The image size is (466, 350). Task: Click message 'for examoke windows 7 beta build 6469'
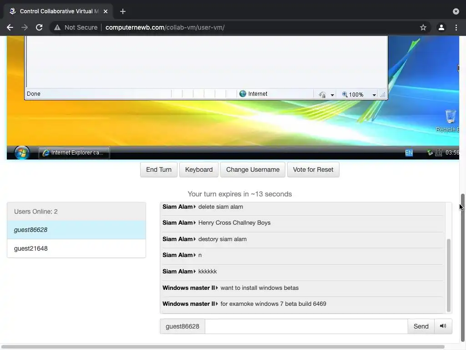coord(274,304)
